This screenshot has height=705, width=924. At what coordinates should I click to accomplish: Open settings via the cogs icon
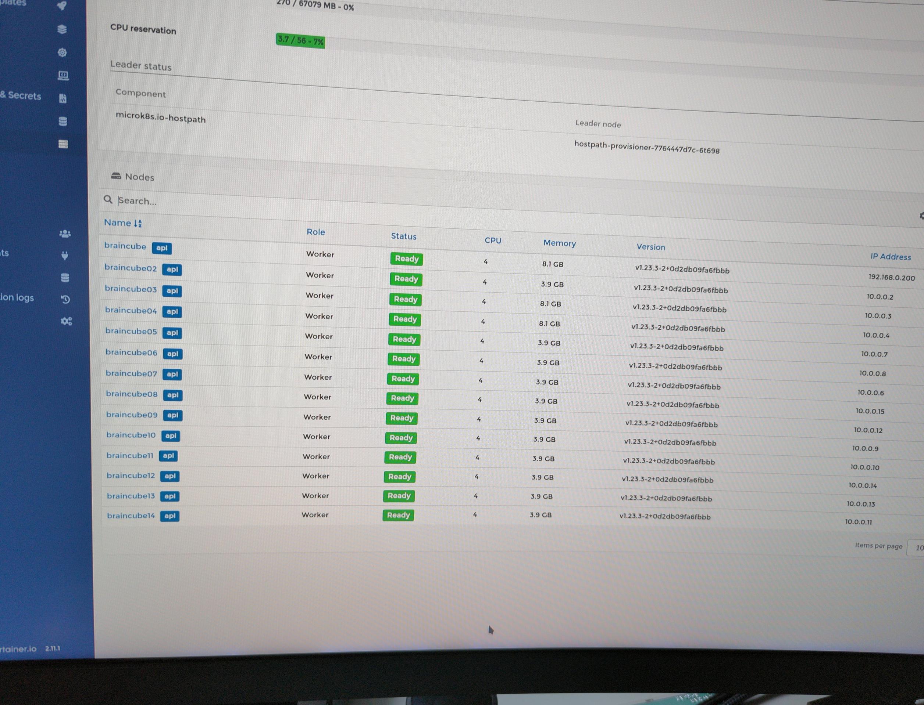point(67,321)
